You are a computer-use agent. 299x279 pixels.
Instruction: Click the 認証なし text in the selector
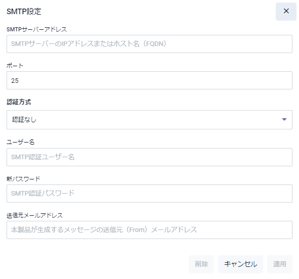pyautogui.click(x=24, y=120)
